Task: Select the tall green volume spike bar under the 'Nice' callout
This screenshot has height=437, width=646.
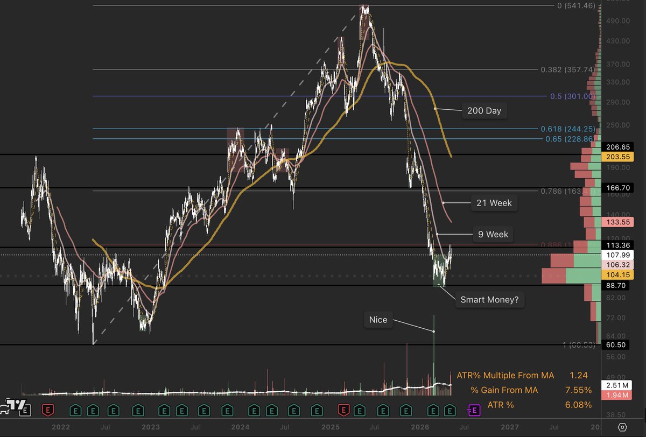Action: click(434, 355)
